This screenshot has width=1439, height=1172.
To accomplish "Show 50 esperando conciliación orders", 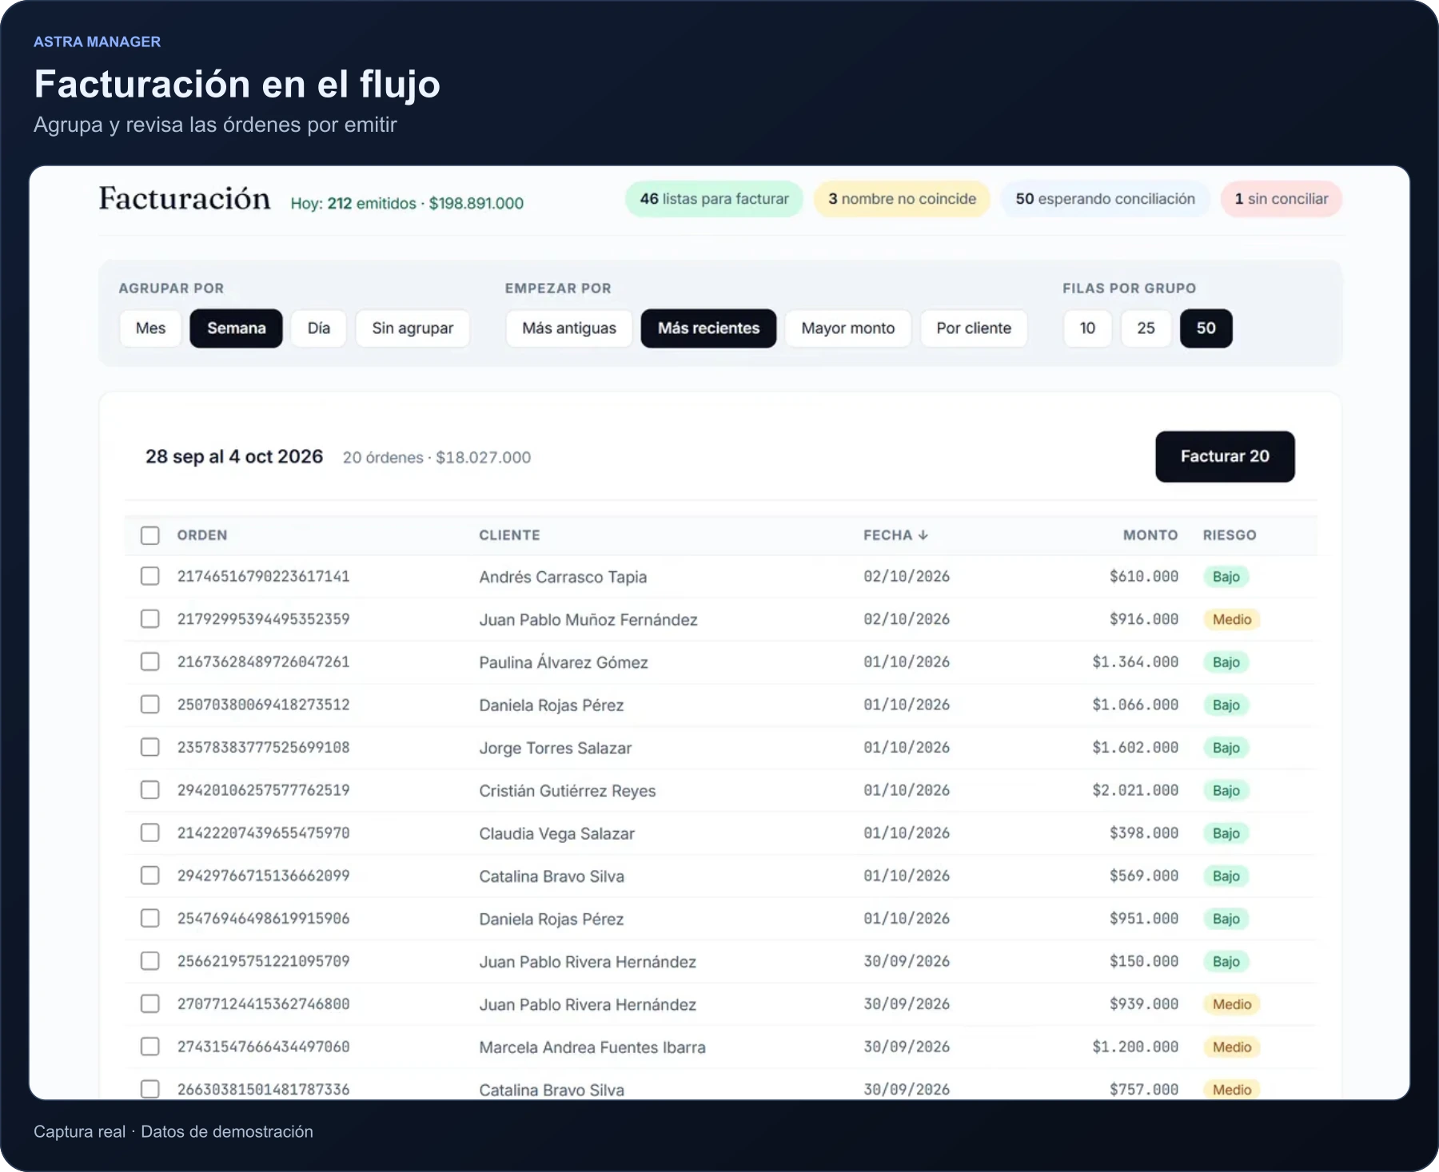I will pos(1105,199).
